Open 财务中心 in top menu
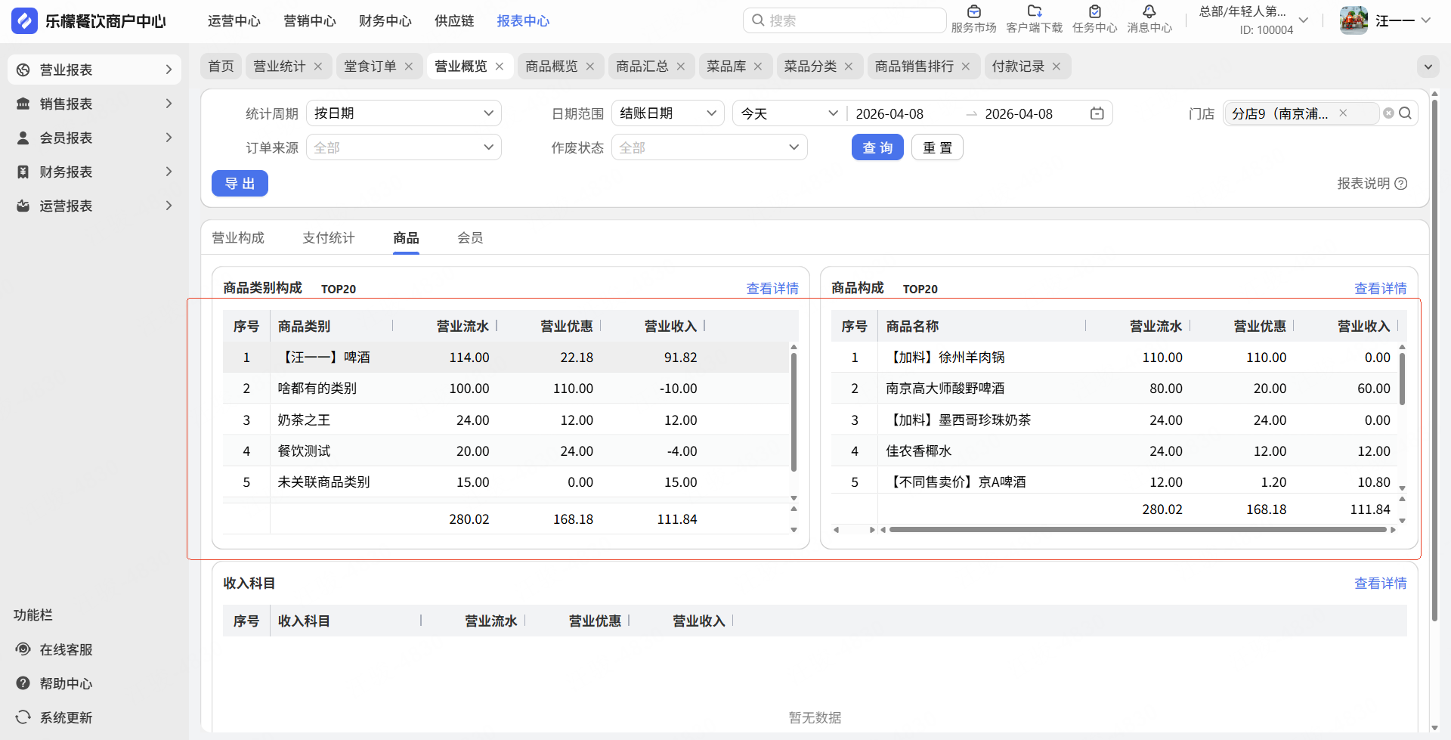The image size is (1451, 740). click(385, 21)
